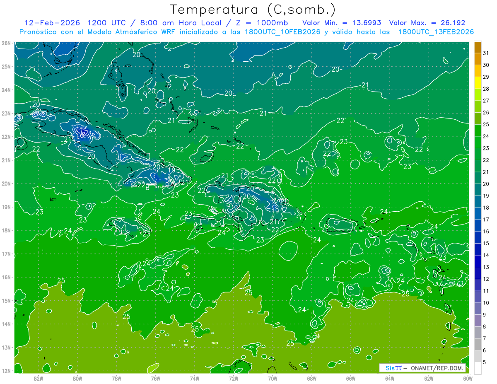Click the "14N" latitude axis label
497x384 pixels.
tap(6, 324)
